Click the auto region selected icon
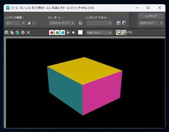 coord(34,23)
